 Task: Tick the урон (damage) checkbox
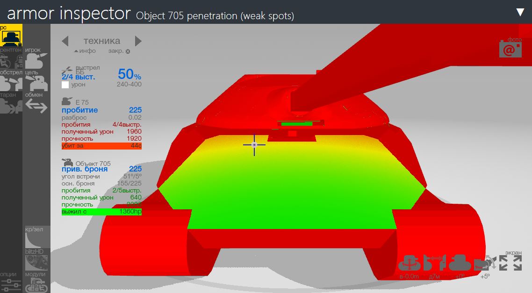65,85
